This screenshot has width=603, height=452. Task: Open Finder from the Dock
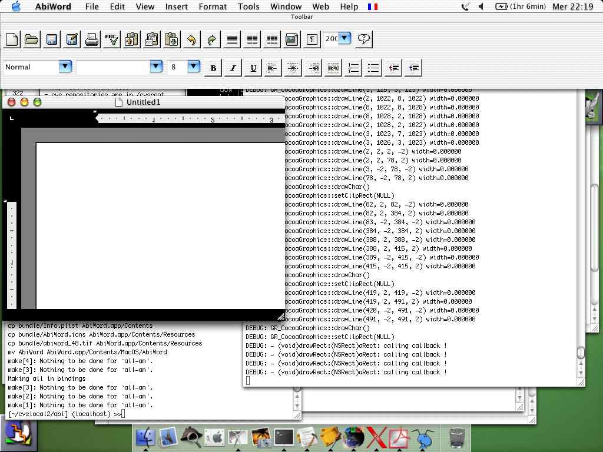point(145,437)
